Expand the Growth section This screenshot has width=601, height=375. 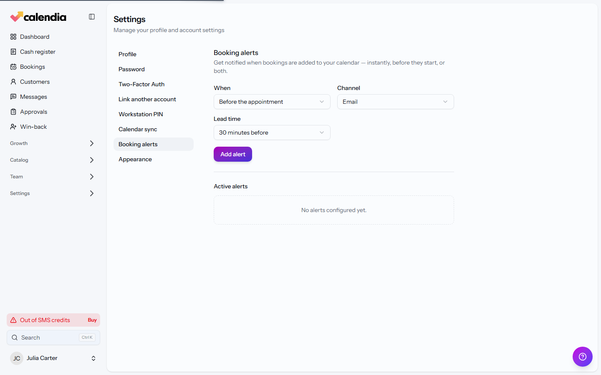(x=53, y=143)
